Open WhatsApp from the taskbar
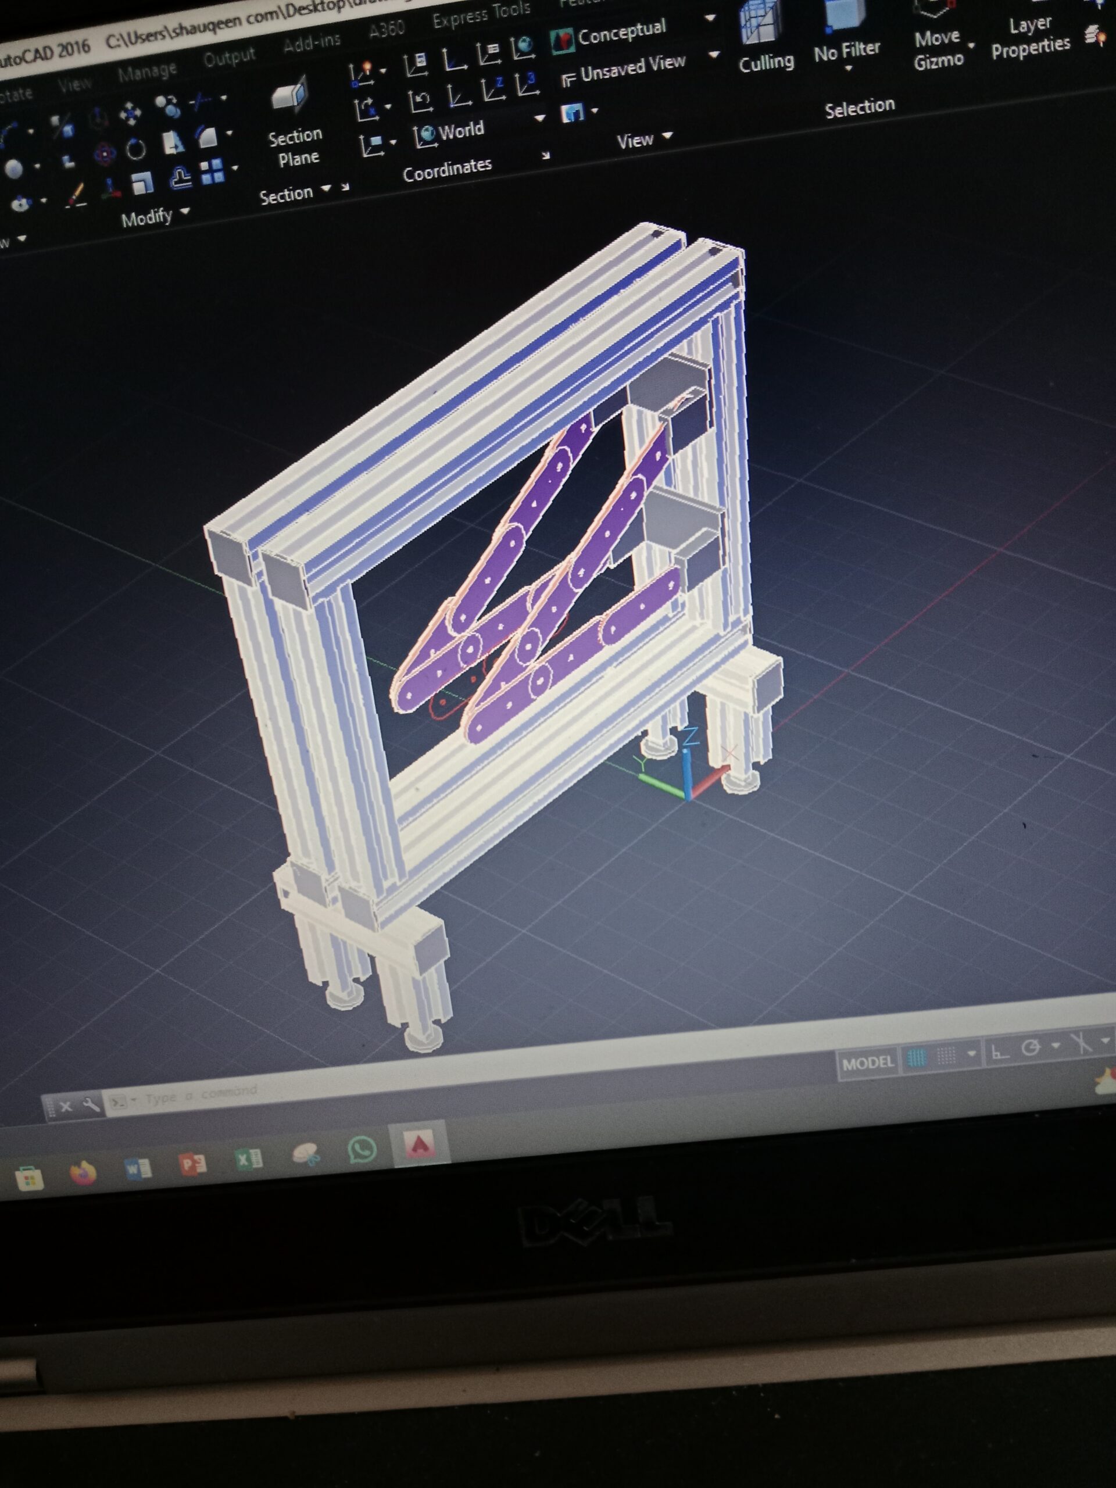This screenshot has height=1488, width=1116. 362,1149
